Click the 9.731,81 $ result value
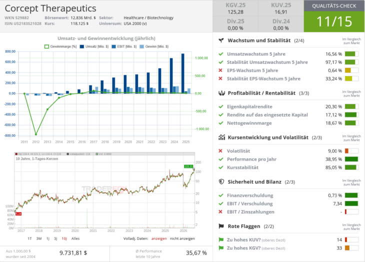This screenshot has width=365, height=262. click(x=73, y=252)
